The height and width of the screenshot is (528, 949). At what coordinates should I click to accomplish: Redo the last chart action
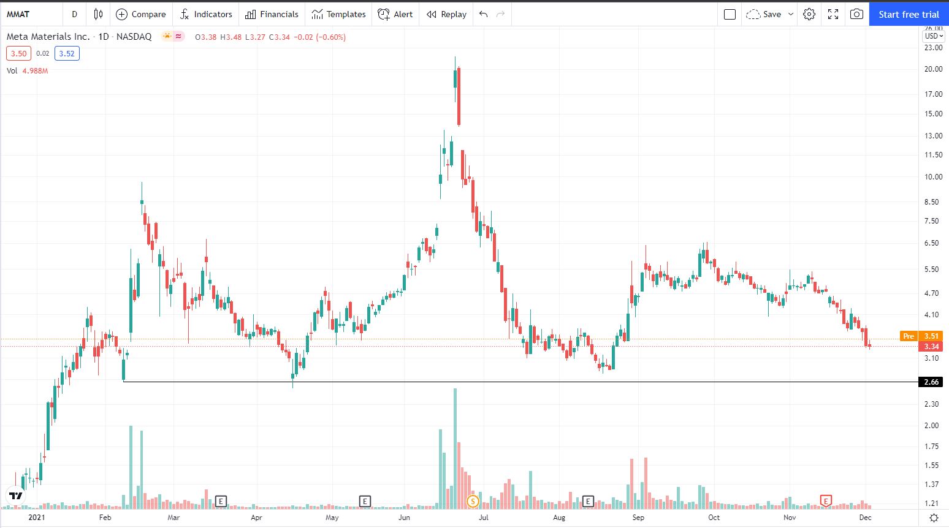click(501, 14)
